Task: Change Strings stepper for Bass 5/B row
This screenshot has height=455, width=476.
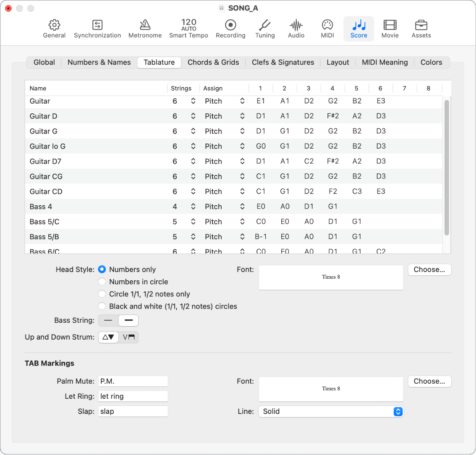Action: pyautogui.click(x=193, y=237)
